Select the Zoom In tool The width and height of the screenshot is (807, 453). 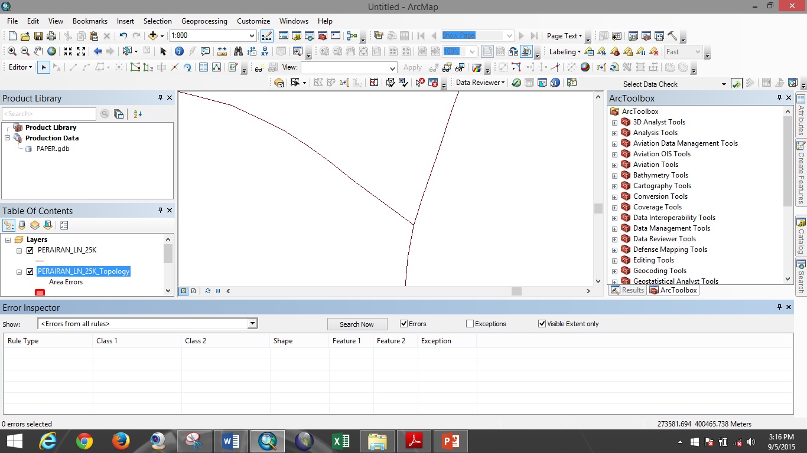[x=12, y=51]
